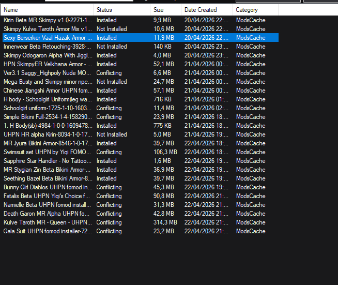Select the Kulve Taroth MR - Queen - UHPN row
Screen dimensions: 338x285
(141, 222)
